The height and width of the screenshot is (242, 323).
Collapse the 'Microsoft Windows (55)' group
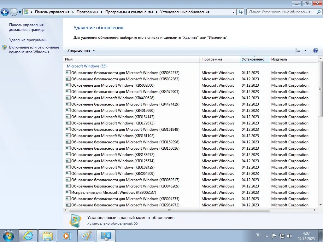[87, 66]
